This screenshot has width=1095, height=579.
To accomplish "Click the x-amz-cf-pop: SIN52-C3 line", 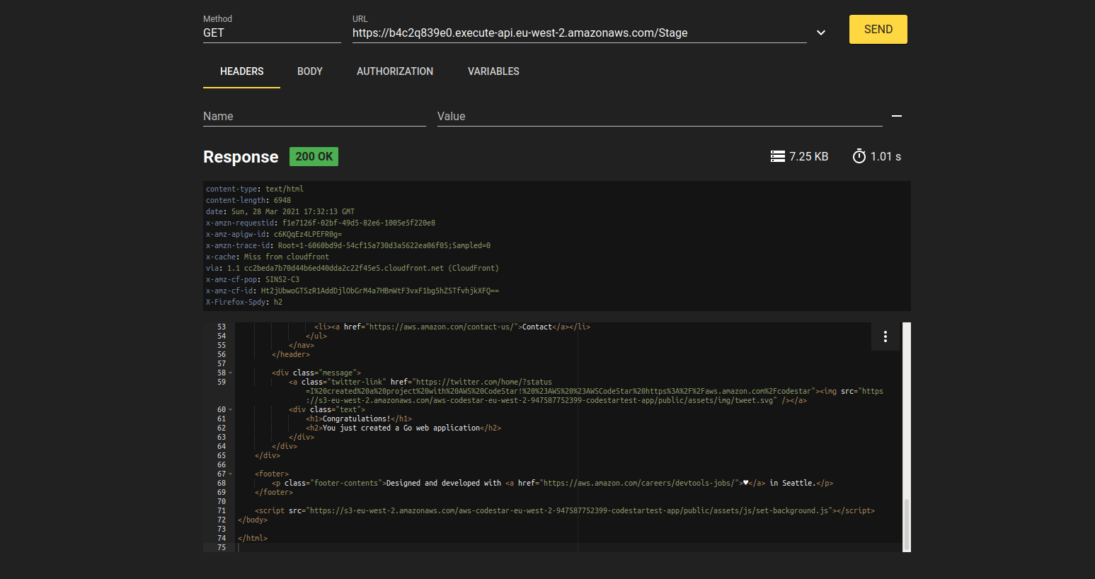I will tap(253, 279).
